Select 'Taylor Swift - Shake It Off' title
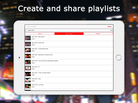 tap(38, 43)
